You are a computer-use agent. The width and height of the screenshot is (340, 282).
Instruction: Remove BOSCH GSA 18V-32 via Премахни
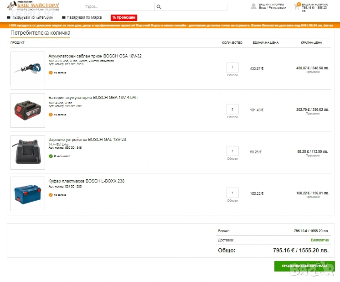pos(313,72)
